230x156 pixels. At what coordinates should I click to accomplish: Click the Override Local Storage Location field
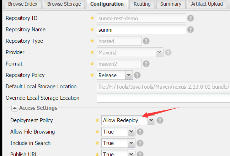[x=163, y=98]
